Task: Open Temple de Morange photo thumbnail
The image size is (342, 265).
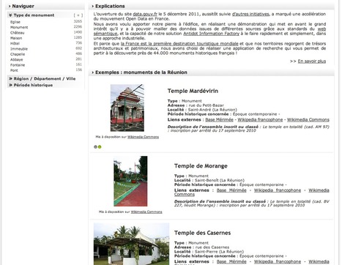Action: coord(130,181)
